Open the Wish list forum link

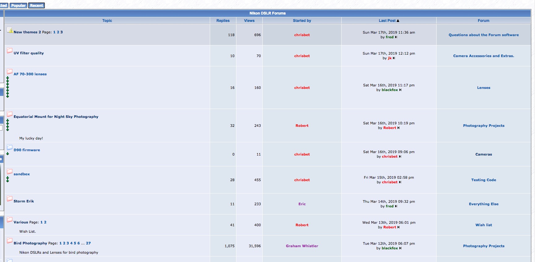pos(484,225)
